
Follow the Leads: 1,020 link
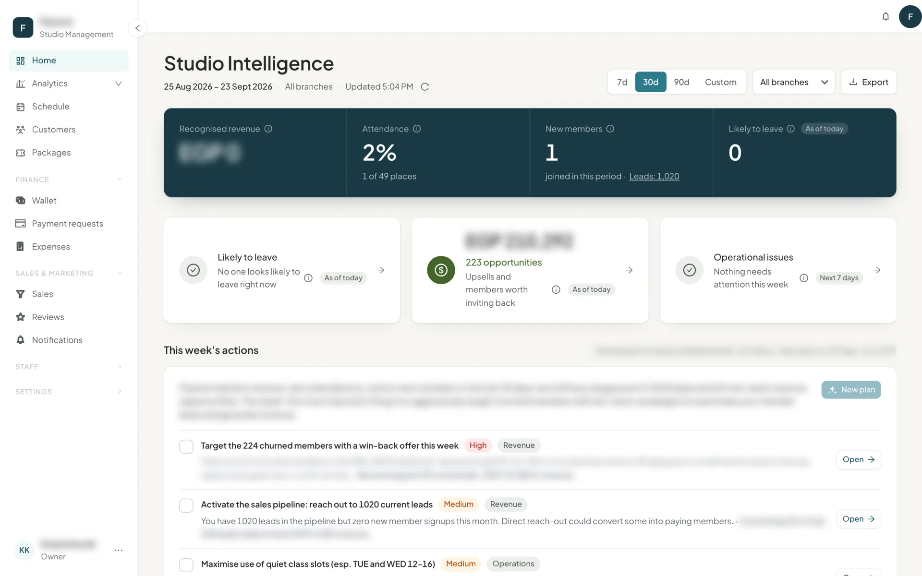click(654, 176)
